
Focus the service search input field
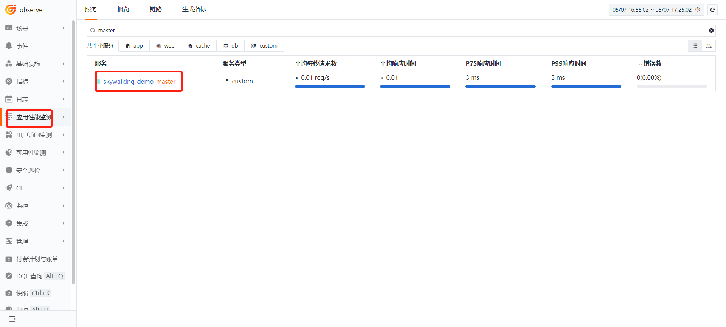401,31
